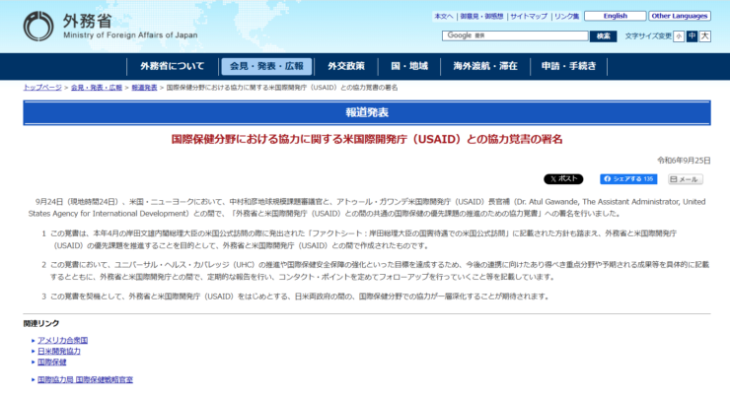Screen dimensions: 730x396
Task: Expand the 外交政策 navigation menu
Action: tap(346, 66)
